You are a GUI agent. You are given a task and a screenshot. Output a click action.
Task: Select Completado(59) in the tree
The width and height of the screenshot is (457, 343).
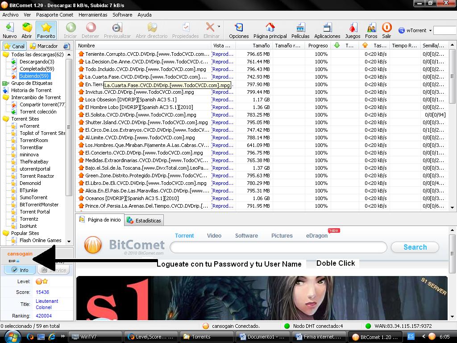pos(37,69)
